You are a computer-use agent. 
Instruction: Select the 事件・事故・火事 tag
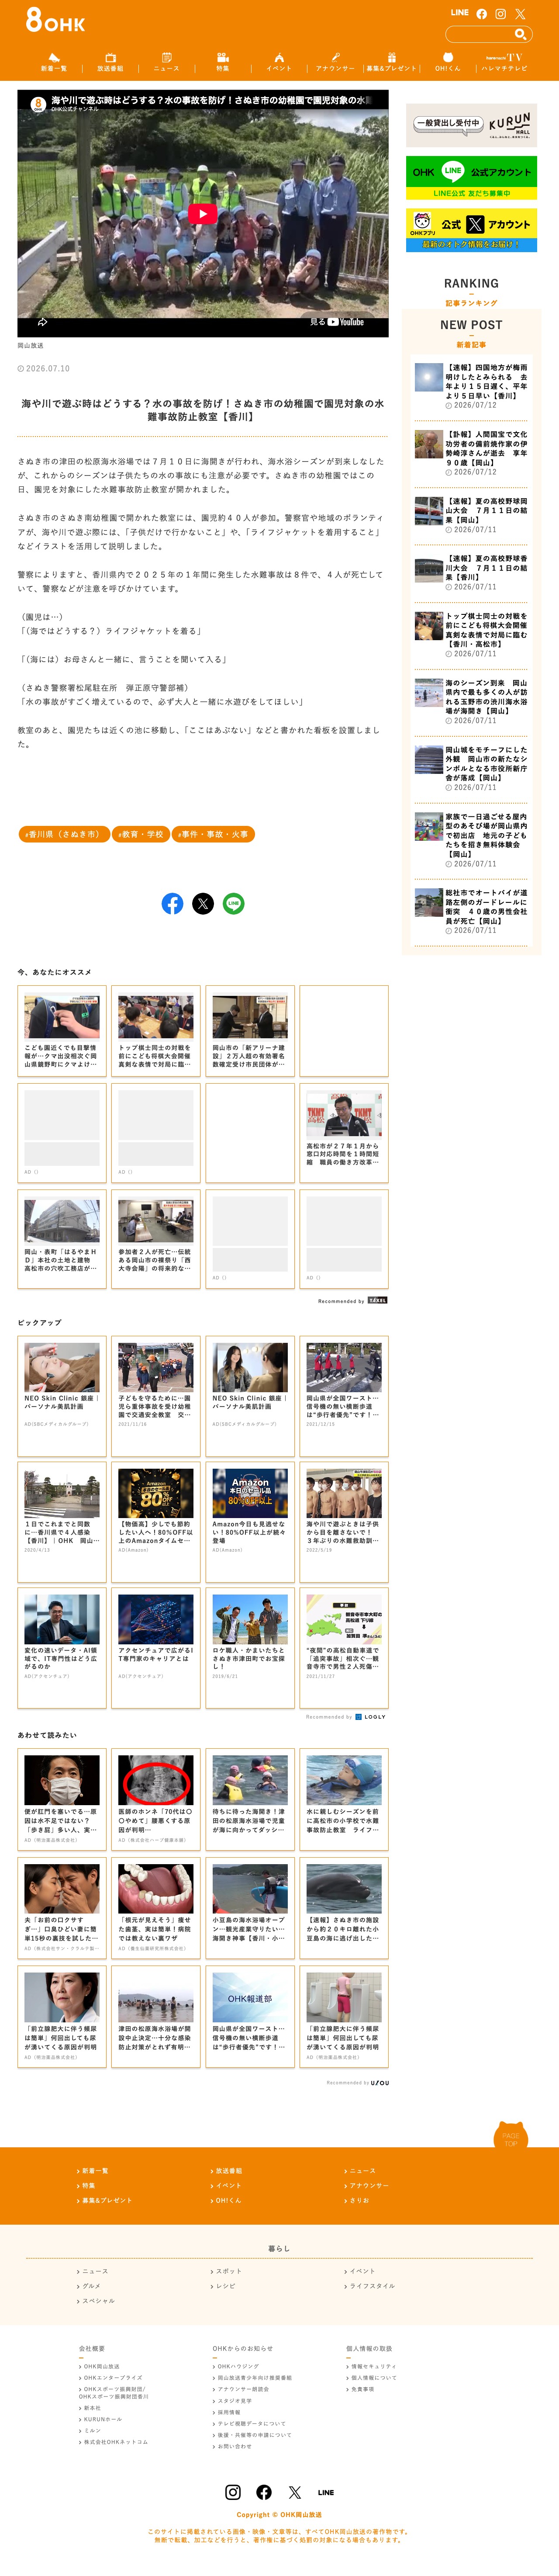point(214,834)
